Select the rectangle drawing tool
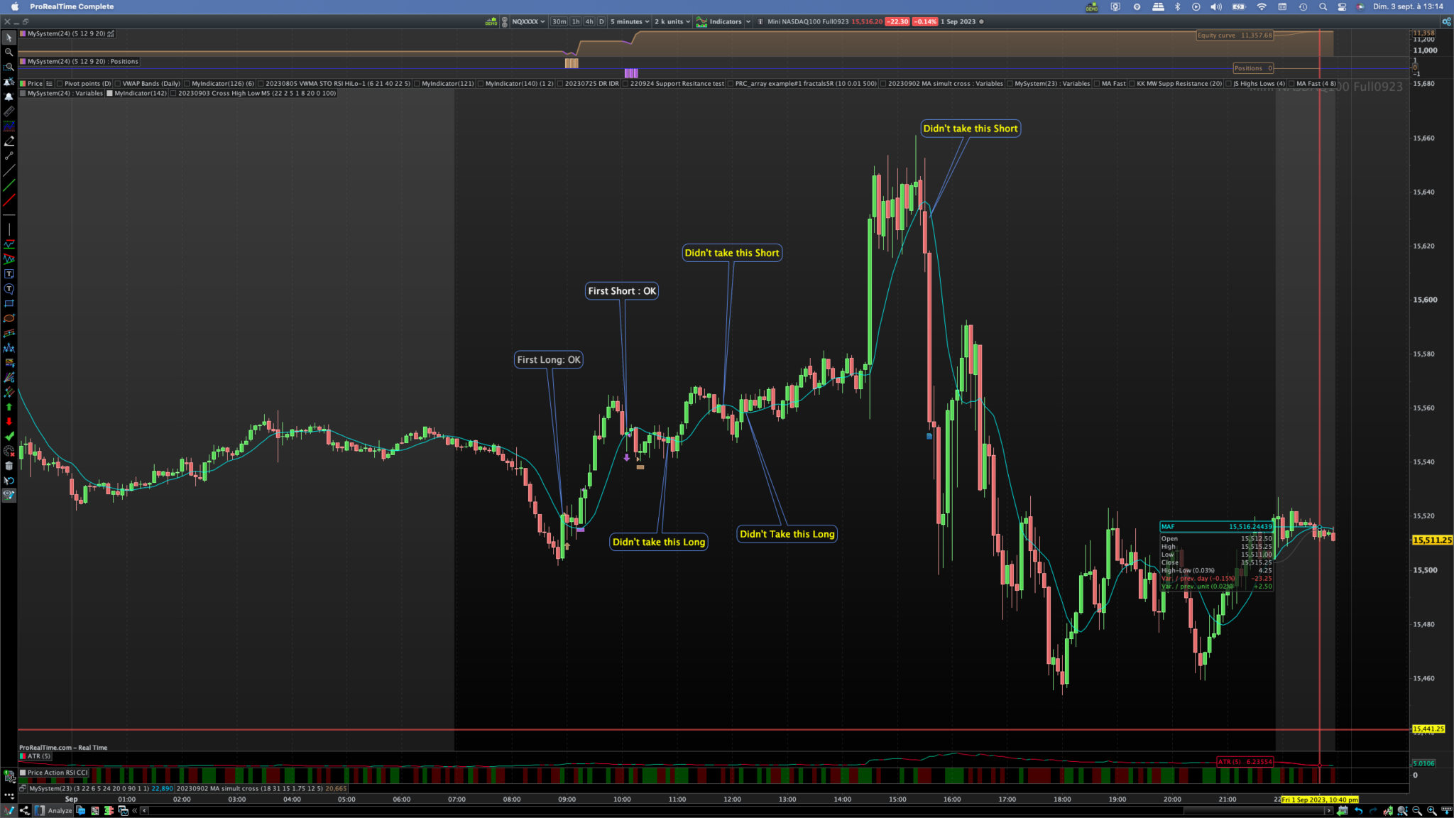 [x=9, y=304]
